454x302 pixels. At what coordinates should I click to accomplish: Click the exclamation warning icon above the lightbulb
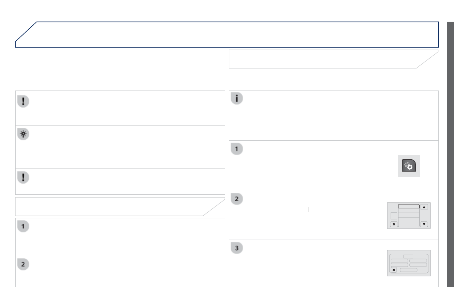pyautogui.click(x=23, y=101)
